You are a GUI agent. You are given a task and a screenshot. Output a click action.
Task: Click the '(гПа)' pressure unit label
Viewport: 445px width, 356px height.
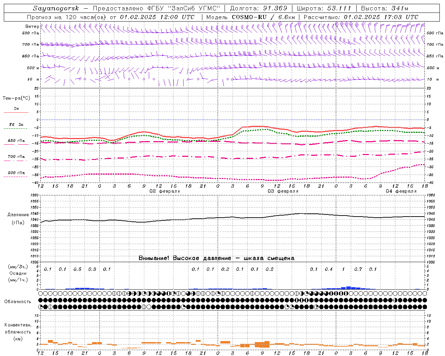pos(18,222)
